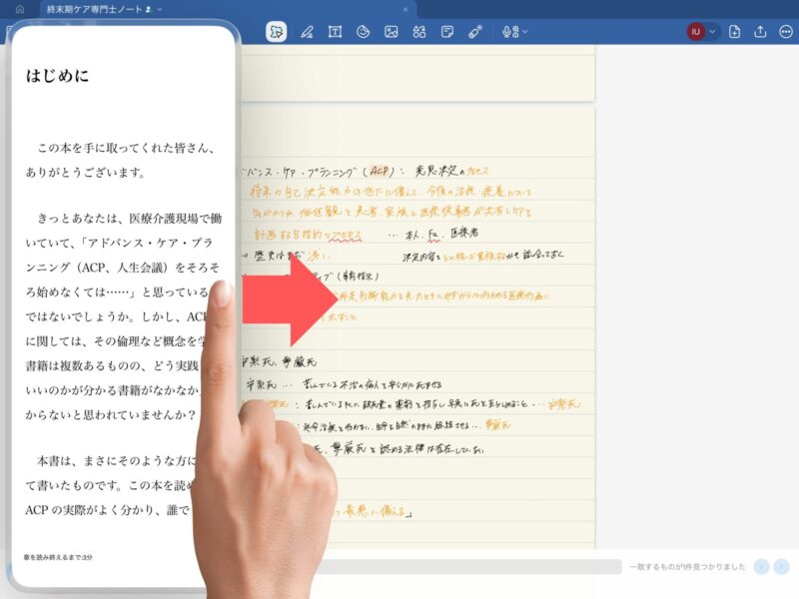This screenshot has height=599, width=799.
Task: Open the more options ellipsis menu
Action: pyautogui.click(x=785, y=32)
